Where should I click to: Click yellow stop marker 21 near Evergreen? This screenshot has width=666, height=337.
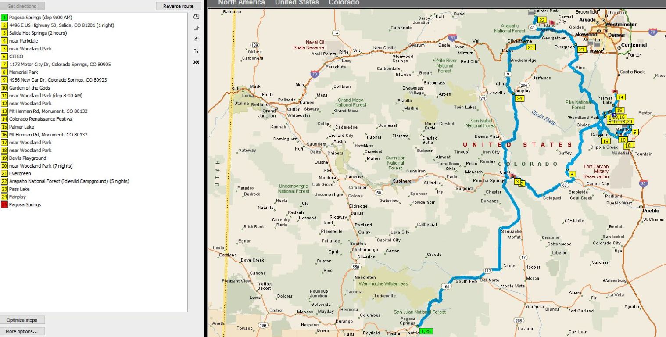click(581, 50)
